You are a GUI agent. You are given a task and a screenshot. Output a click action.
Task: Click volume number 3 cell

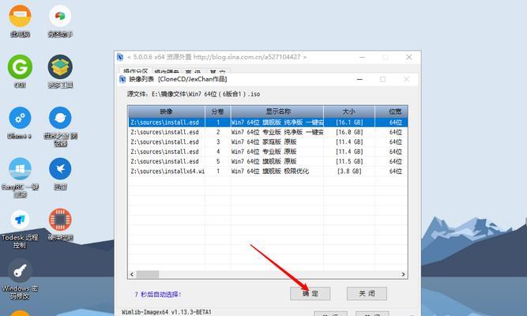coord(218,142)
